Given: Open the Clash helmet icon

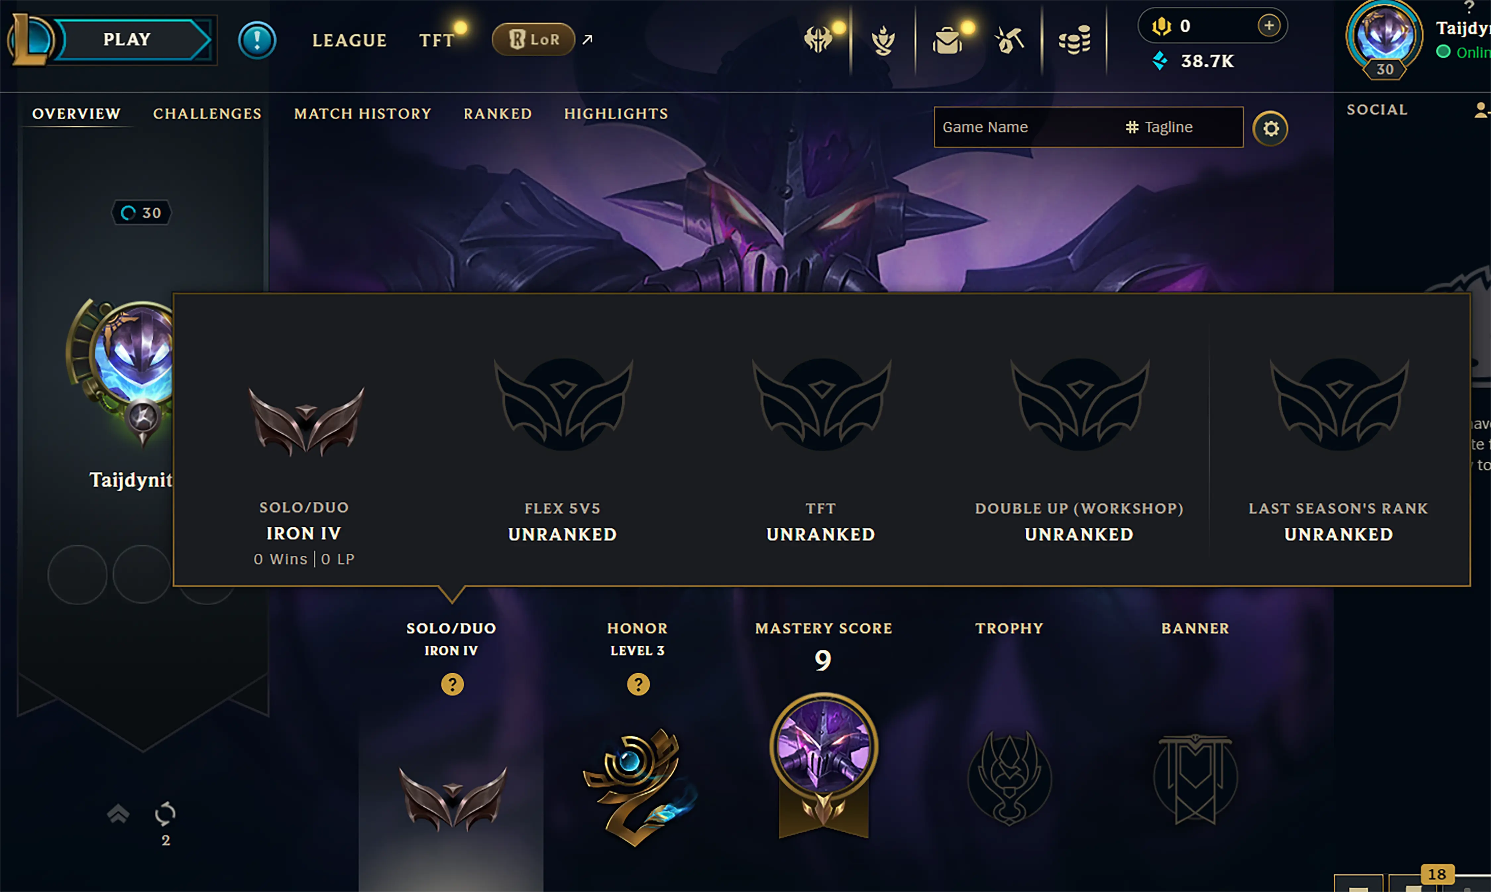Looking at the screenshot, I should [x=818, y=40].
